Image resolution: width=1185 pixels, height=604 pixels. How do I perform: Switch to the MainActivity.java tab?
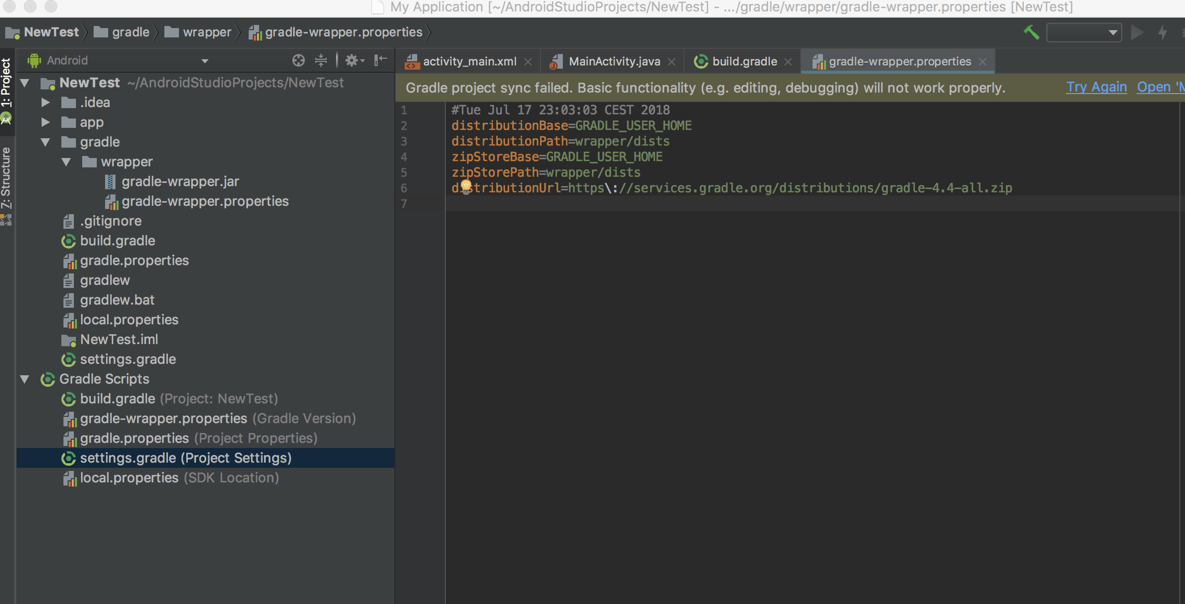pyautogui.click(x=613, y=61)
